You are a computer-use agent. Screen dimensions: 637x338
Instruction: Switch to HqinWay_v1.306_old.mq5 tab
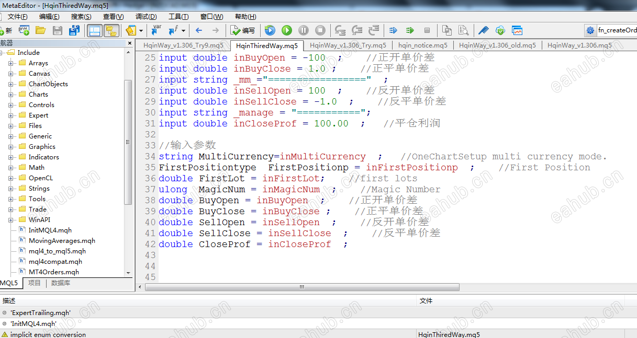coord(497,45)
